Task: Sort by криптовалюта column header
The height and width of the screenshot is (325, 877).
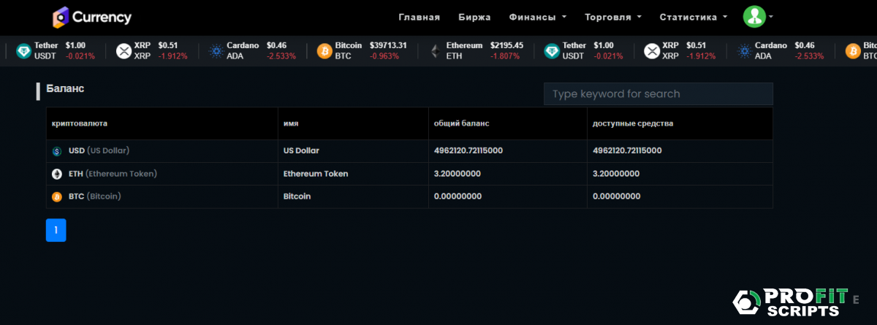Action: [x=80, y=123]
